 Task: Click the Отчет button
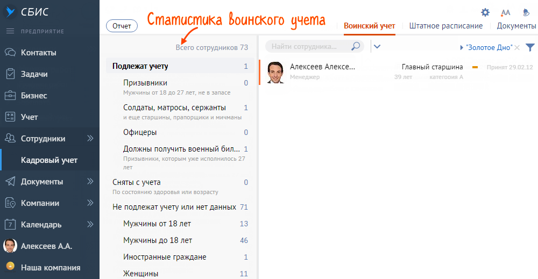(x=122, y=25)
